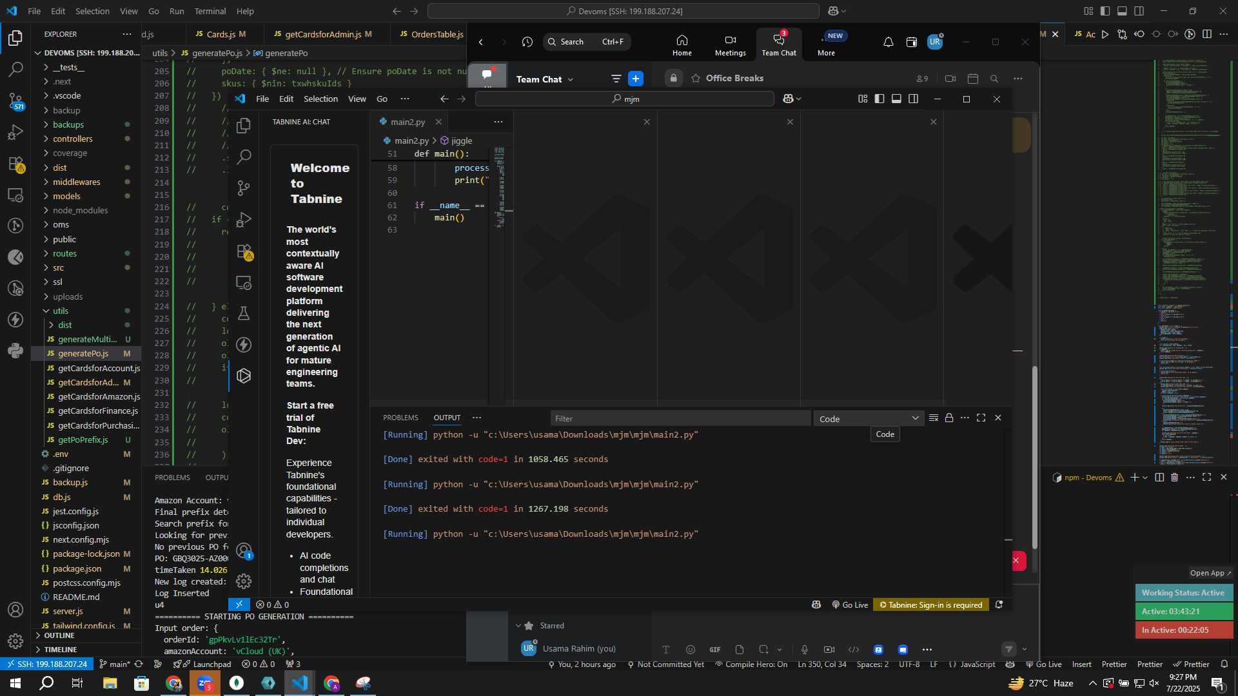This screenshot has width=1238, height=696.
Task: Toggle maximize size of mjm Output panel
Action: [x=981, y=418]
